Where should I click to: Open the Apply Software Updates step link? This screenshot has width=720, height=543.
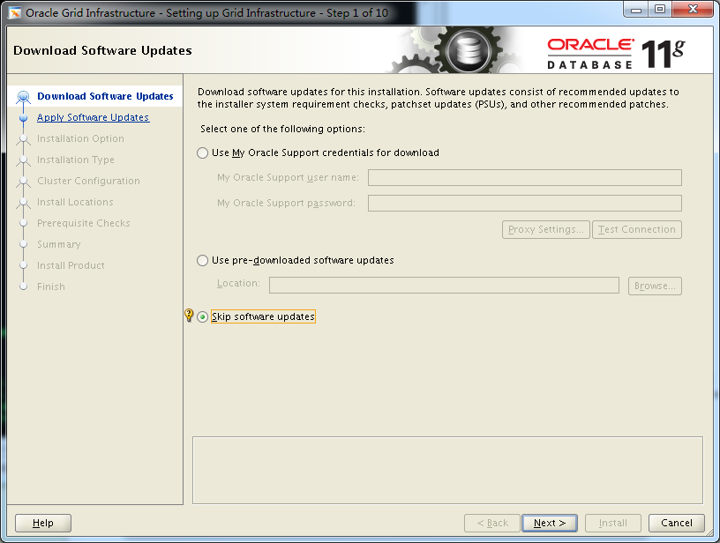point(93,117)
